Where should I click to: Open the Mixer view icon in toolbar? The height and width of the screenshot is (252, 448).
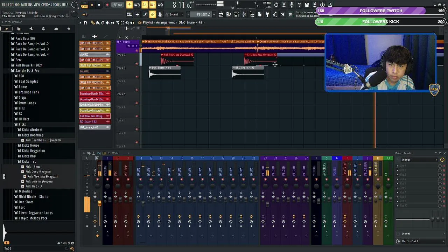tap(244, 14)
